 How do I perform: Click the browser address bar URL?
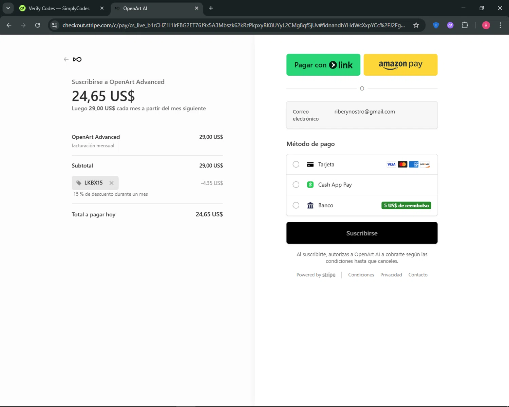point(233,25)
